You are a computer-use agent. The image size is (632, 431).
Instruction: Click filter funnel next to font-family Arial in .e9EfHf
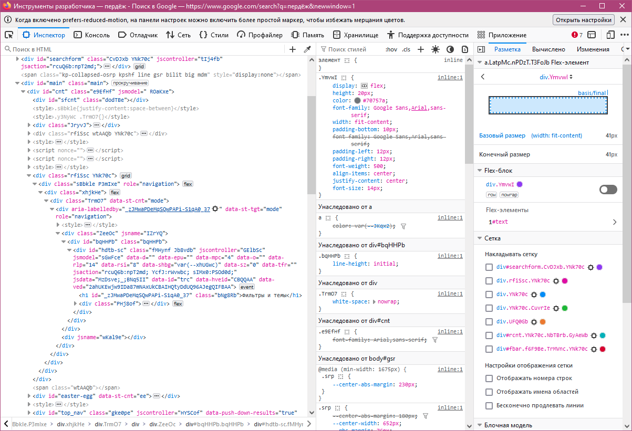435,340
